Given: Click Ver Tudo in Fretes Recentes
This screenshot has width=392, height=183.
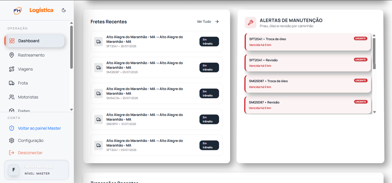Looking at the screenshot, I should click(204, 22).
